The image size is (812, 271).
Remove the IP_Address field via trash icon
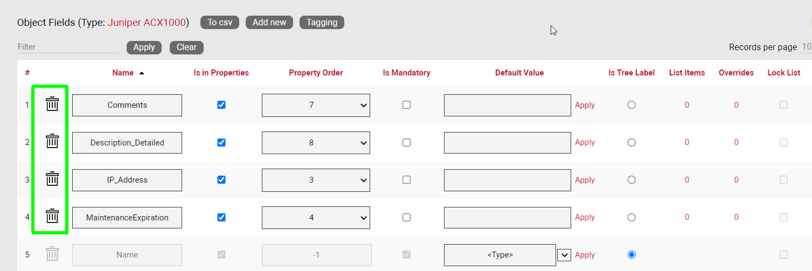pyautogui.click(x=52, y=179)
